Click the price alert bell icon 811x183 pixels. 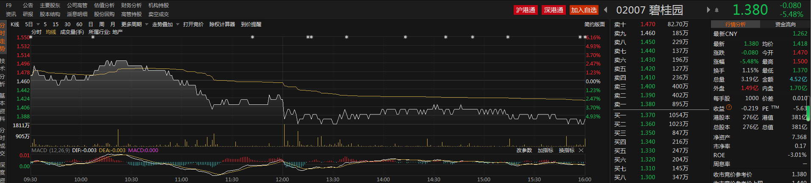click(717, 10)
